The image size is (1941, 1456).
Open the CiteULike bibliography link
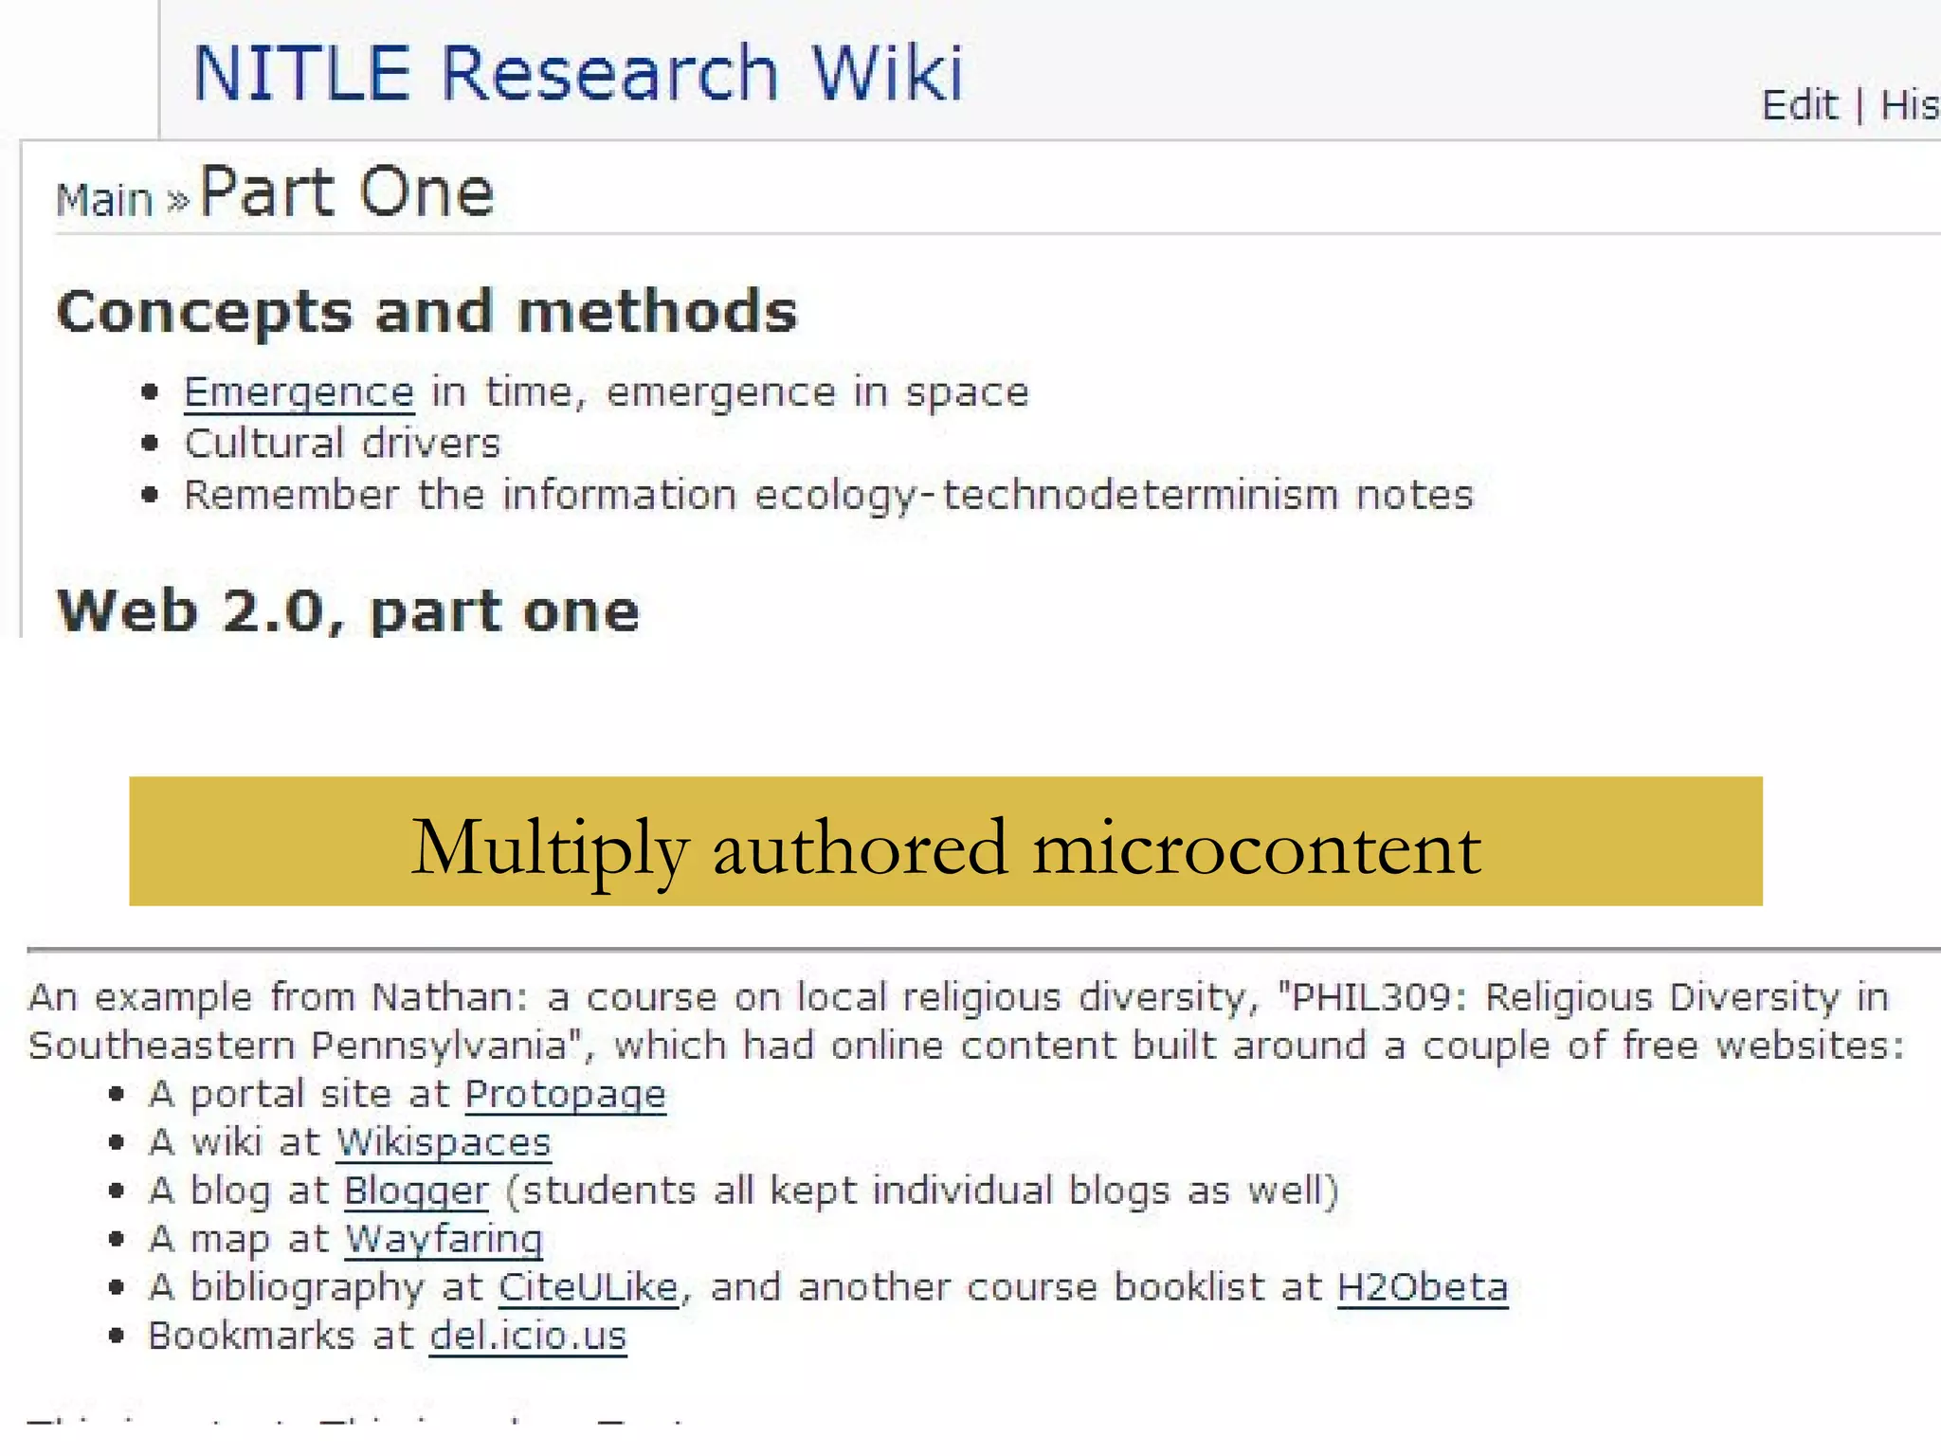(x=589, y=1287)
